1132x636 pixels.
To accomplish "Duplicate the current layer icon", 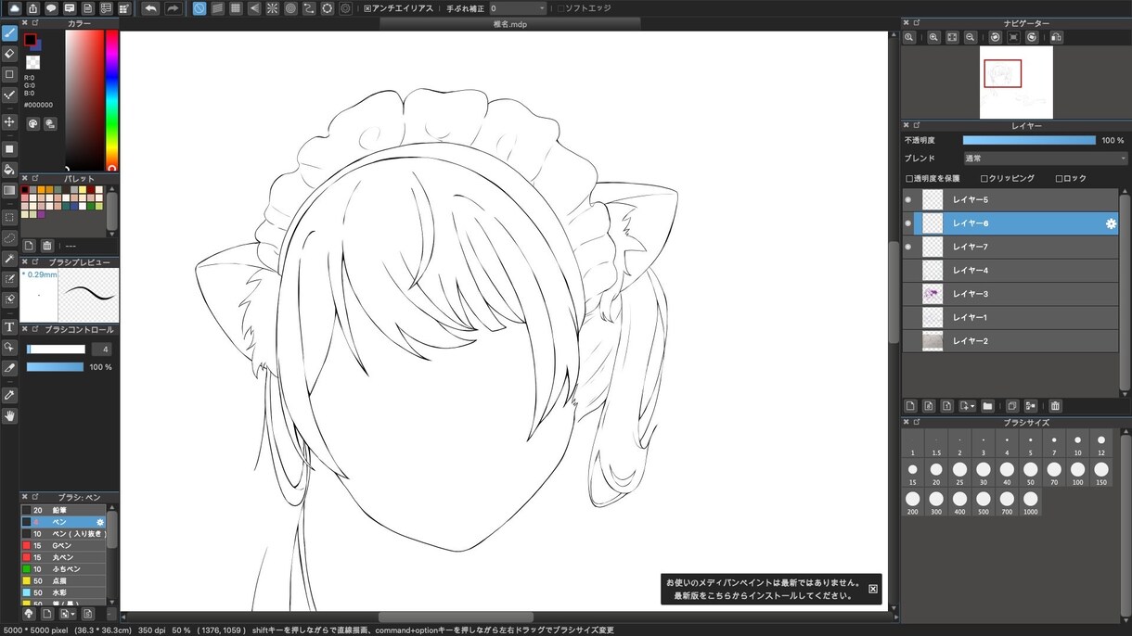I will (x=1012, y=406).
